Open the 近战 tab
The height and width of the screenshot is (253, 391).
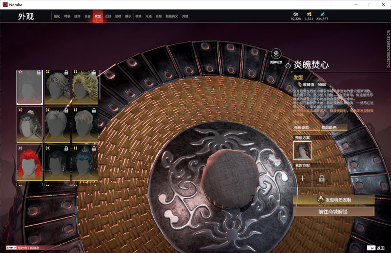click(108, 16)
